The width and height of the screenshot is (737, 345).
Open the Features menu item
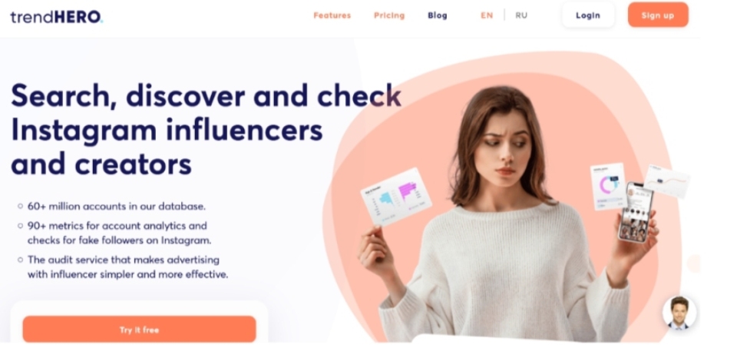click(332, 15)
